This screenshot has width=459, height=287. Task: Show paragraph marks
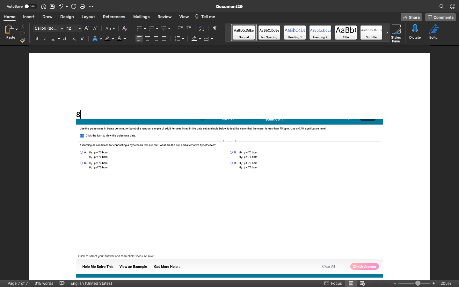tap(214, 28)
